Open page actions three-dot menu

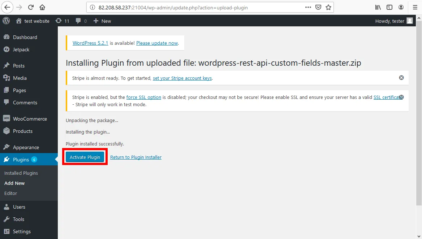(x=308, y=7)
